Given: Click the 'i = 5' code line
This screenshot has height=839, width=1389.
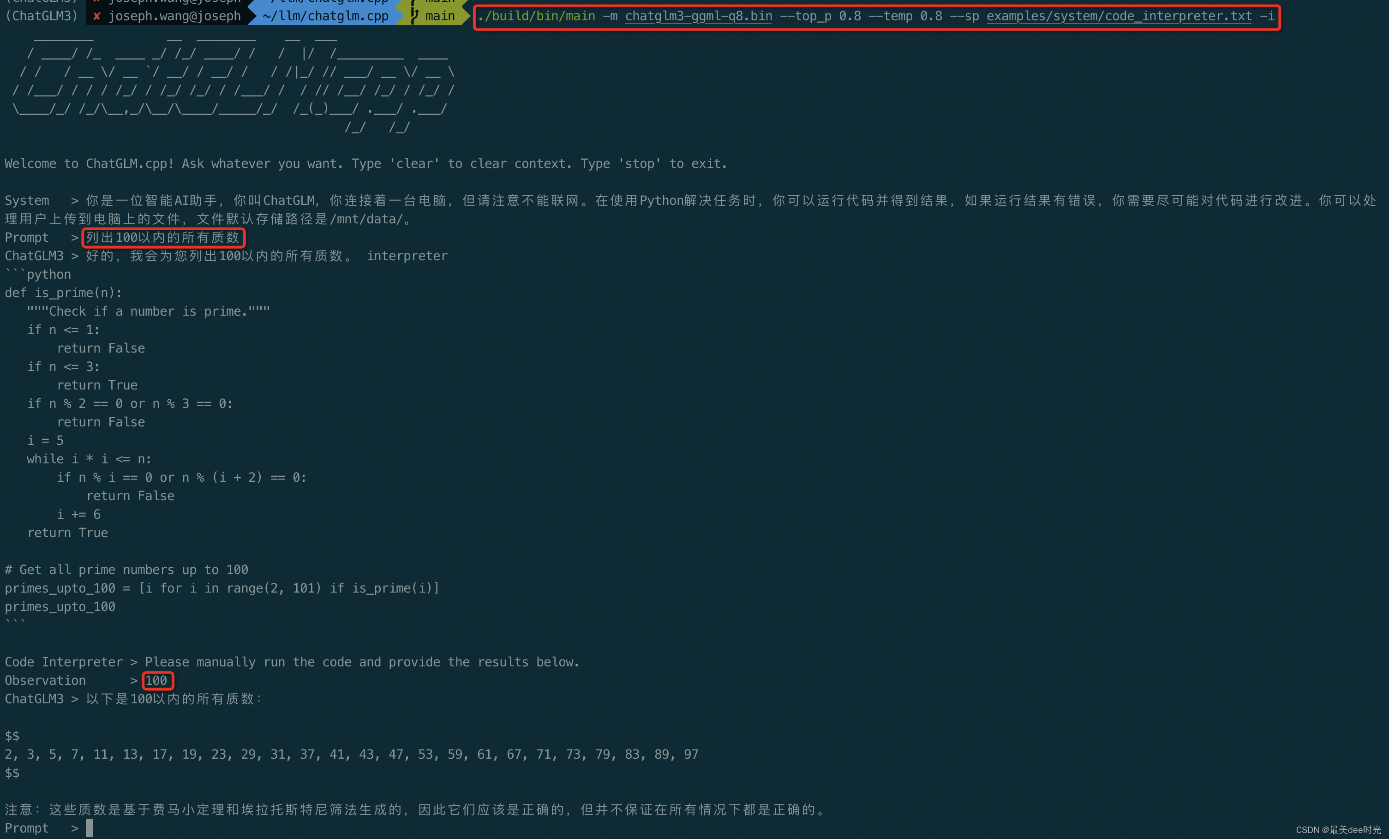Looking at the screenshot, I should point(45,440).
